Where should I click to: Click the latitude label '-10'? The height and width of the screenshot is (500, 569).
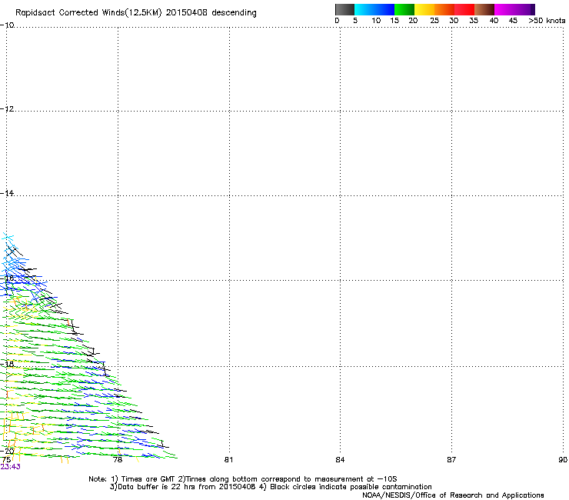click(x=7, y=25)
